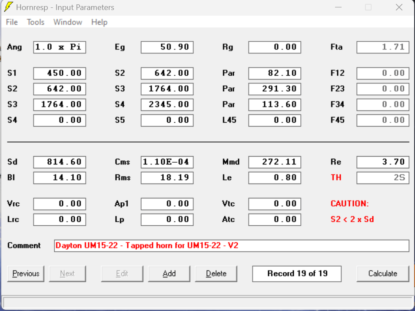This screenshot has width=415, height=311.
Task: Open the Help menu
Action: coord(99,22)
